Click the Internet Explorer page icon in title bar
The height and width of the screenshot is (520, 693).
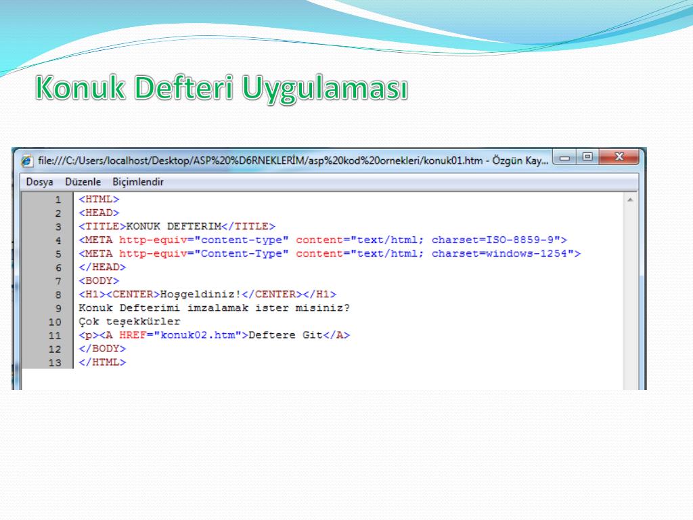tap(27, 160)
